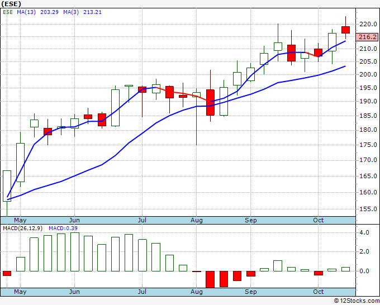Select the MACD:0.39 value label
Image resolution: width=380 pixels, height=305 pixels.
(63, 228)
